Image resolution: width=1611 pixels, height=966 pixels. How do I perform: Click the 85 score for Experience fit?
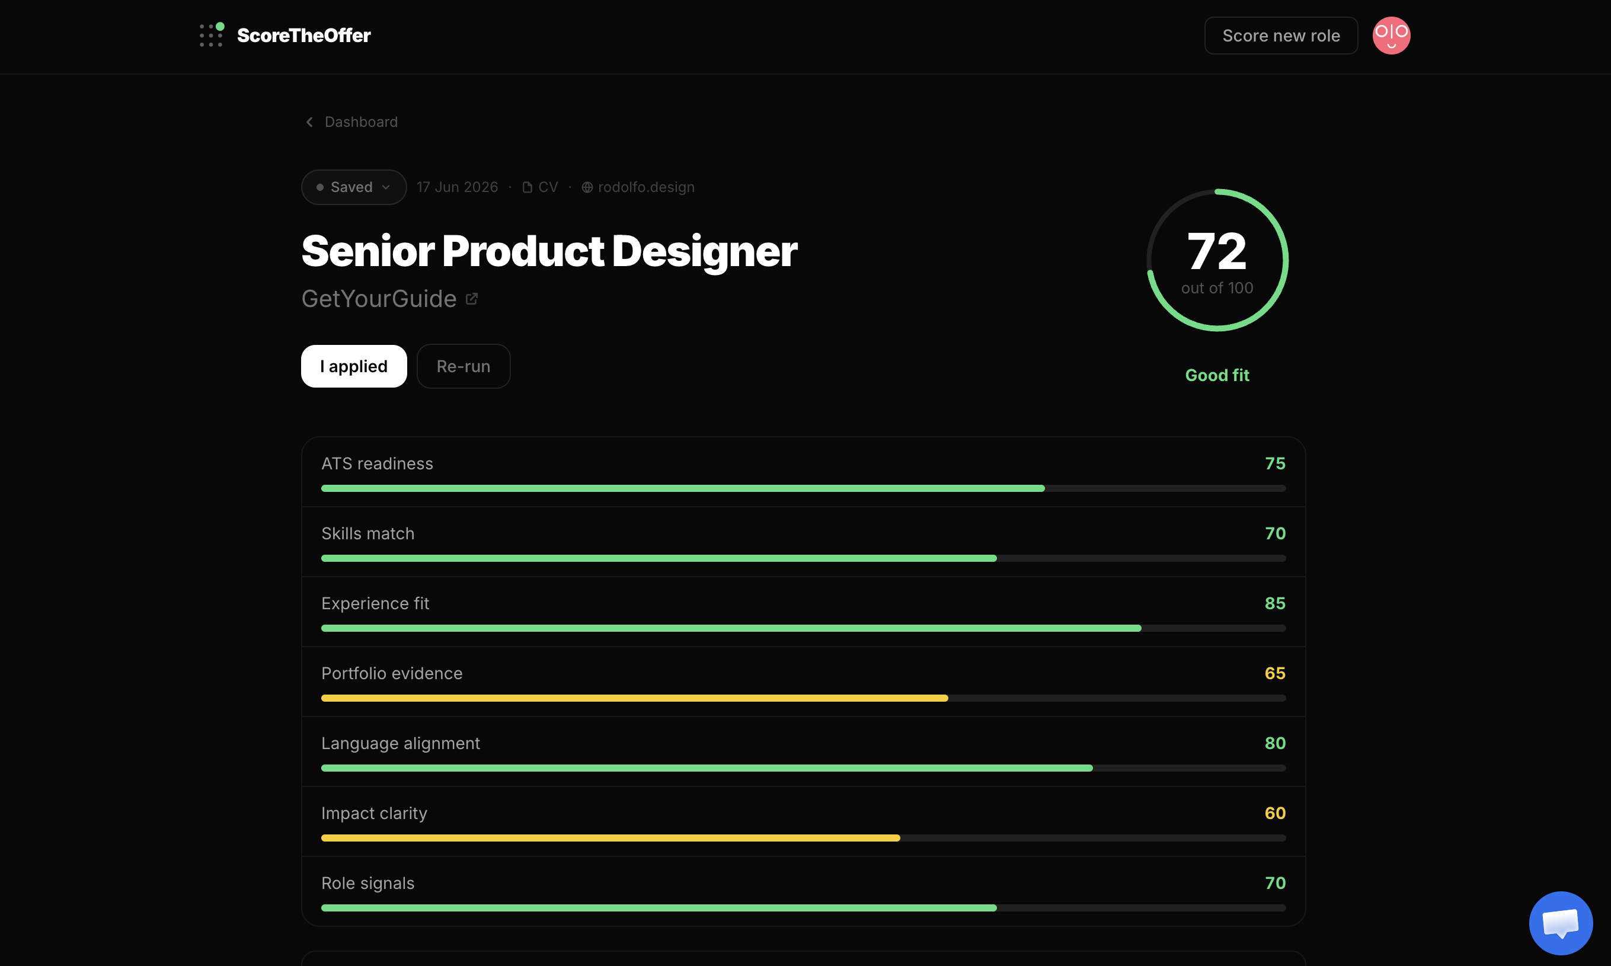(x=1274, y=603)
